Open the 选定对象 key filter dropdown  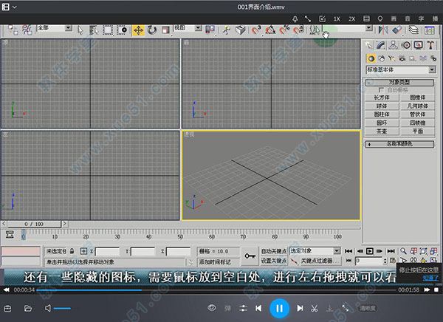pyautogui.click(x=315, y=251)
